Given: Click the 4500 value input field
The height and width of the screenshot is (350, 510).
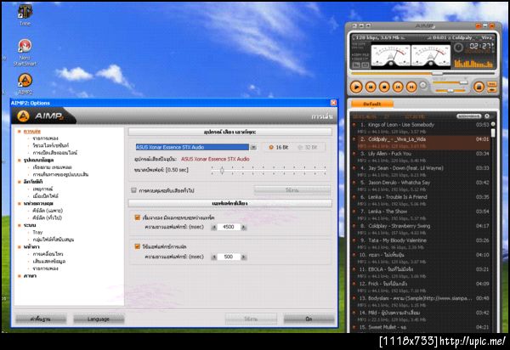Looking at the screenshot, I should (x=229, y=227).
